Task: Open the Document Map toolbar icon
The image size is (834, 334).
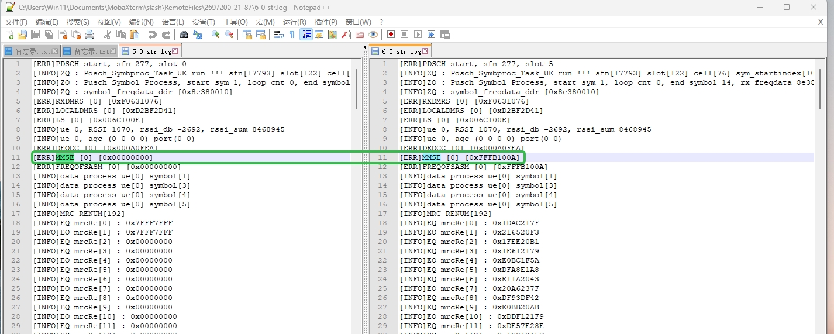Action: tap(333, 35)
